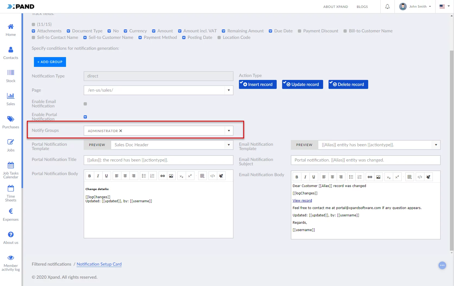
Task: Click into Portal Notification Title field
Action: tap(158, 160)
